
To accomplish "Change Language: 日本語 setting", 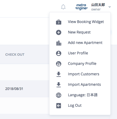I will pyautogui.click(x=83, y=95).
